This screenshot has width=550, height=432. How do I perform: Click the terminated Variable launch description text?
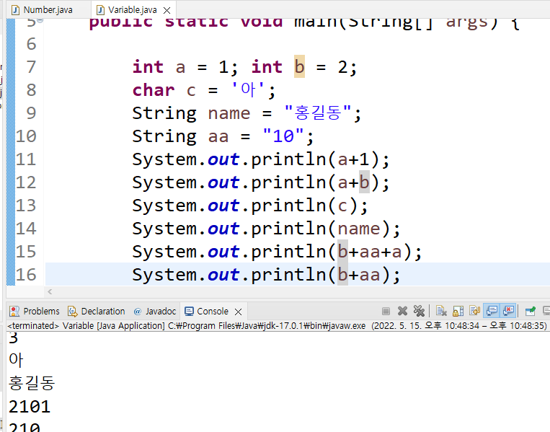point(277,326)
